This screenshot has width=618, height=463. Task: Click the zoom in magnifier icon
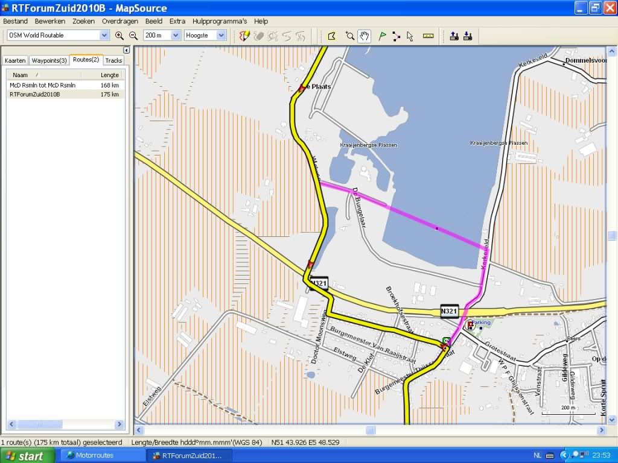click(x=119, y=36)
